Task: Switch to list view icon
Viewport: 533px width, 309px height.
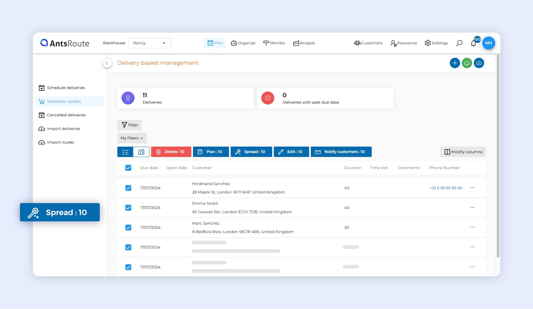Action: pyautogui.click(x=125, y=152)
